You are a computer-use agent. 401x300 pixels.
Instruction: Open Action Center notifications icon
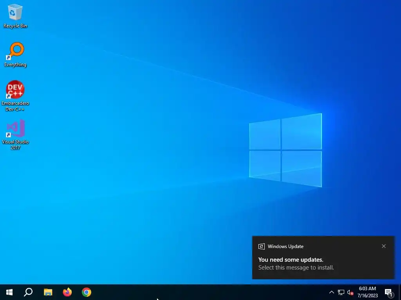[389, 292]
